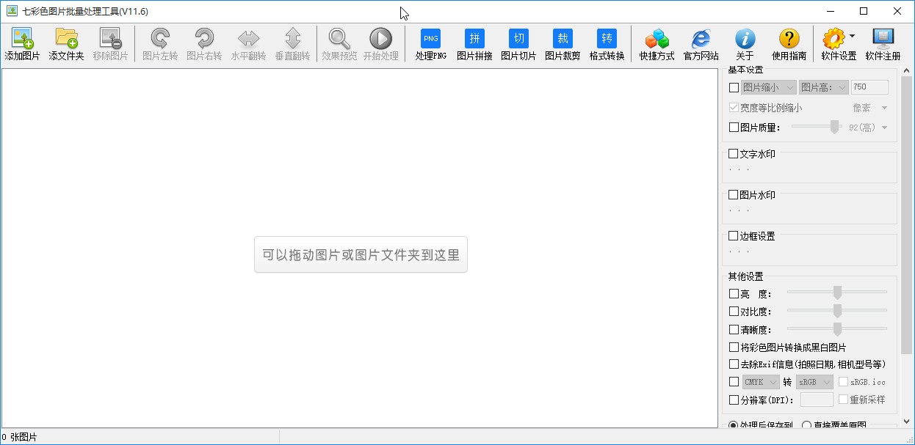Enable the 边框设置 border checkbox
The width and height of the screenshot is (915, 445).
coord(734,236)
